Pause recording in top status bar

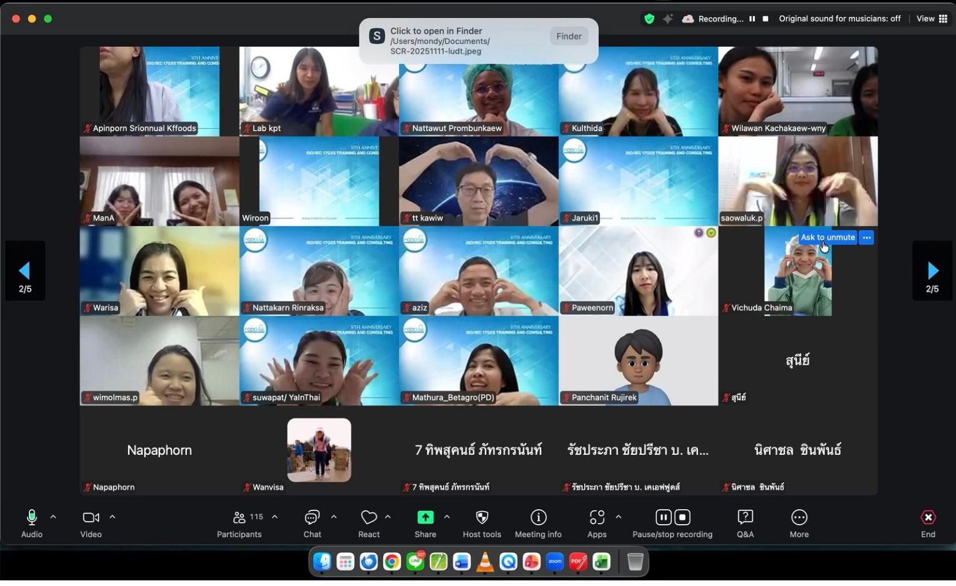pos(752,19)
